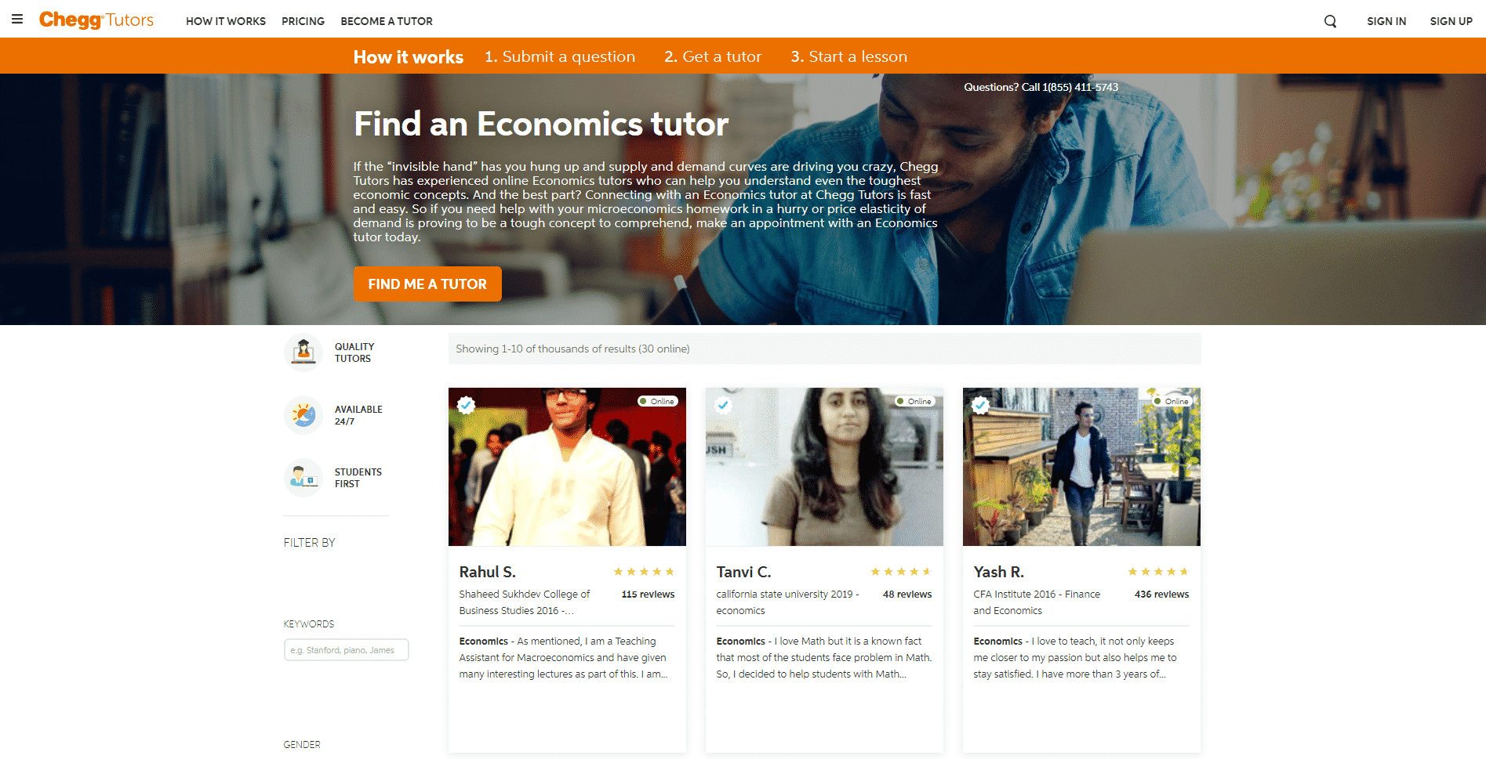
Task: Click tutor name Tanvi C.
Action: tap(743, 572)
